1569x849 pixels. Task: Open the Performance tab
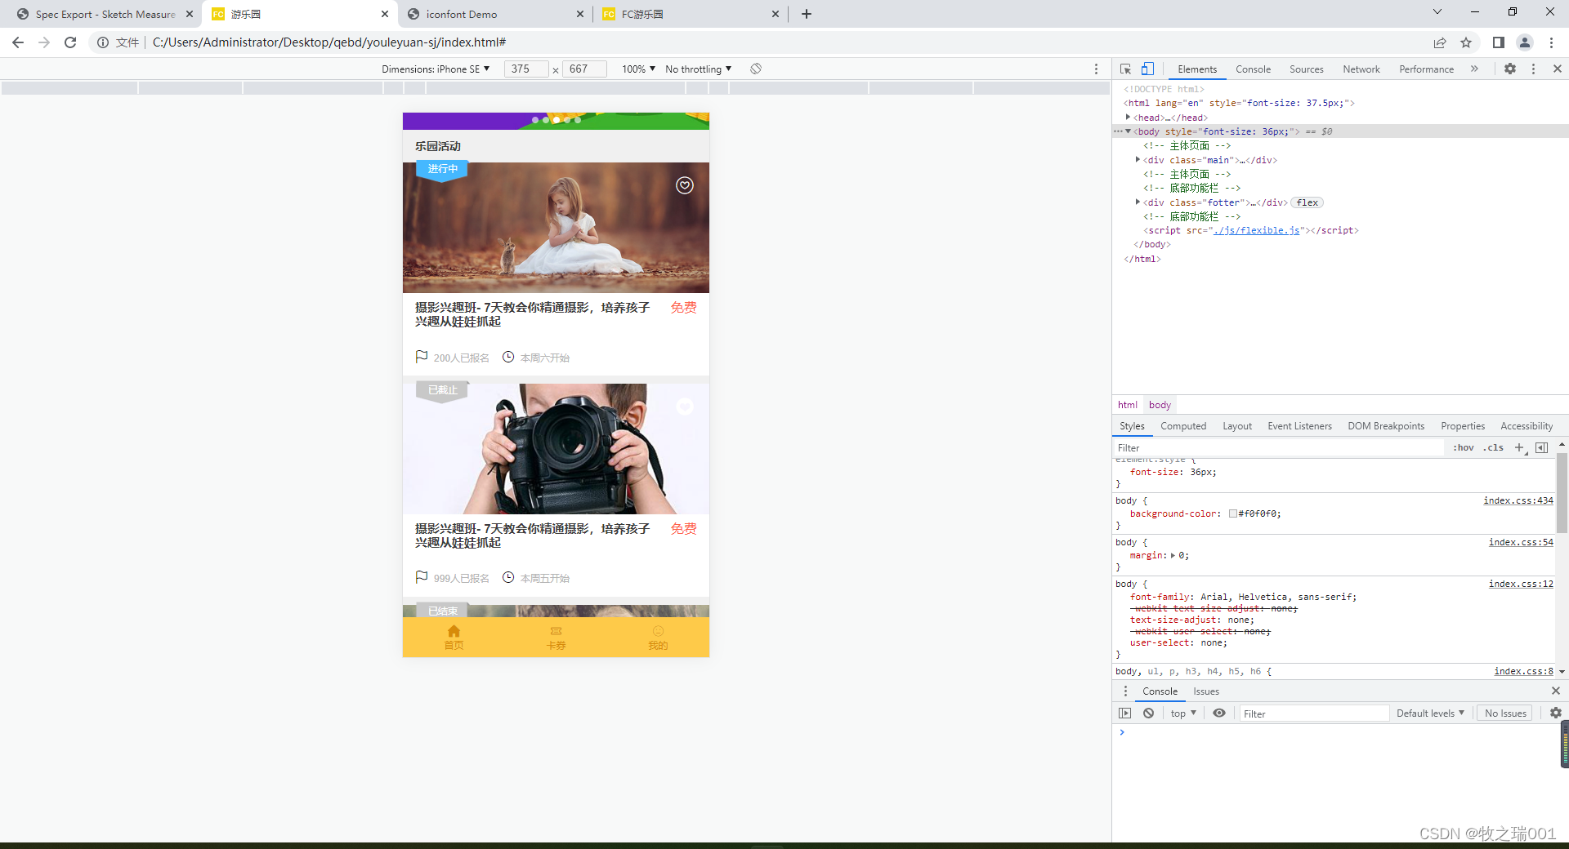pyautogui.click(x=1426, y=69)
